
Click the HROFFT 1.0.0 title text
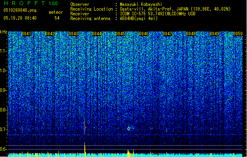(x=31, y=3)
